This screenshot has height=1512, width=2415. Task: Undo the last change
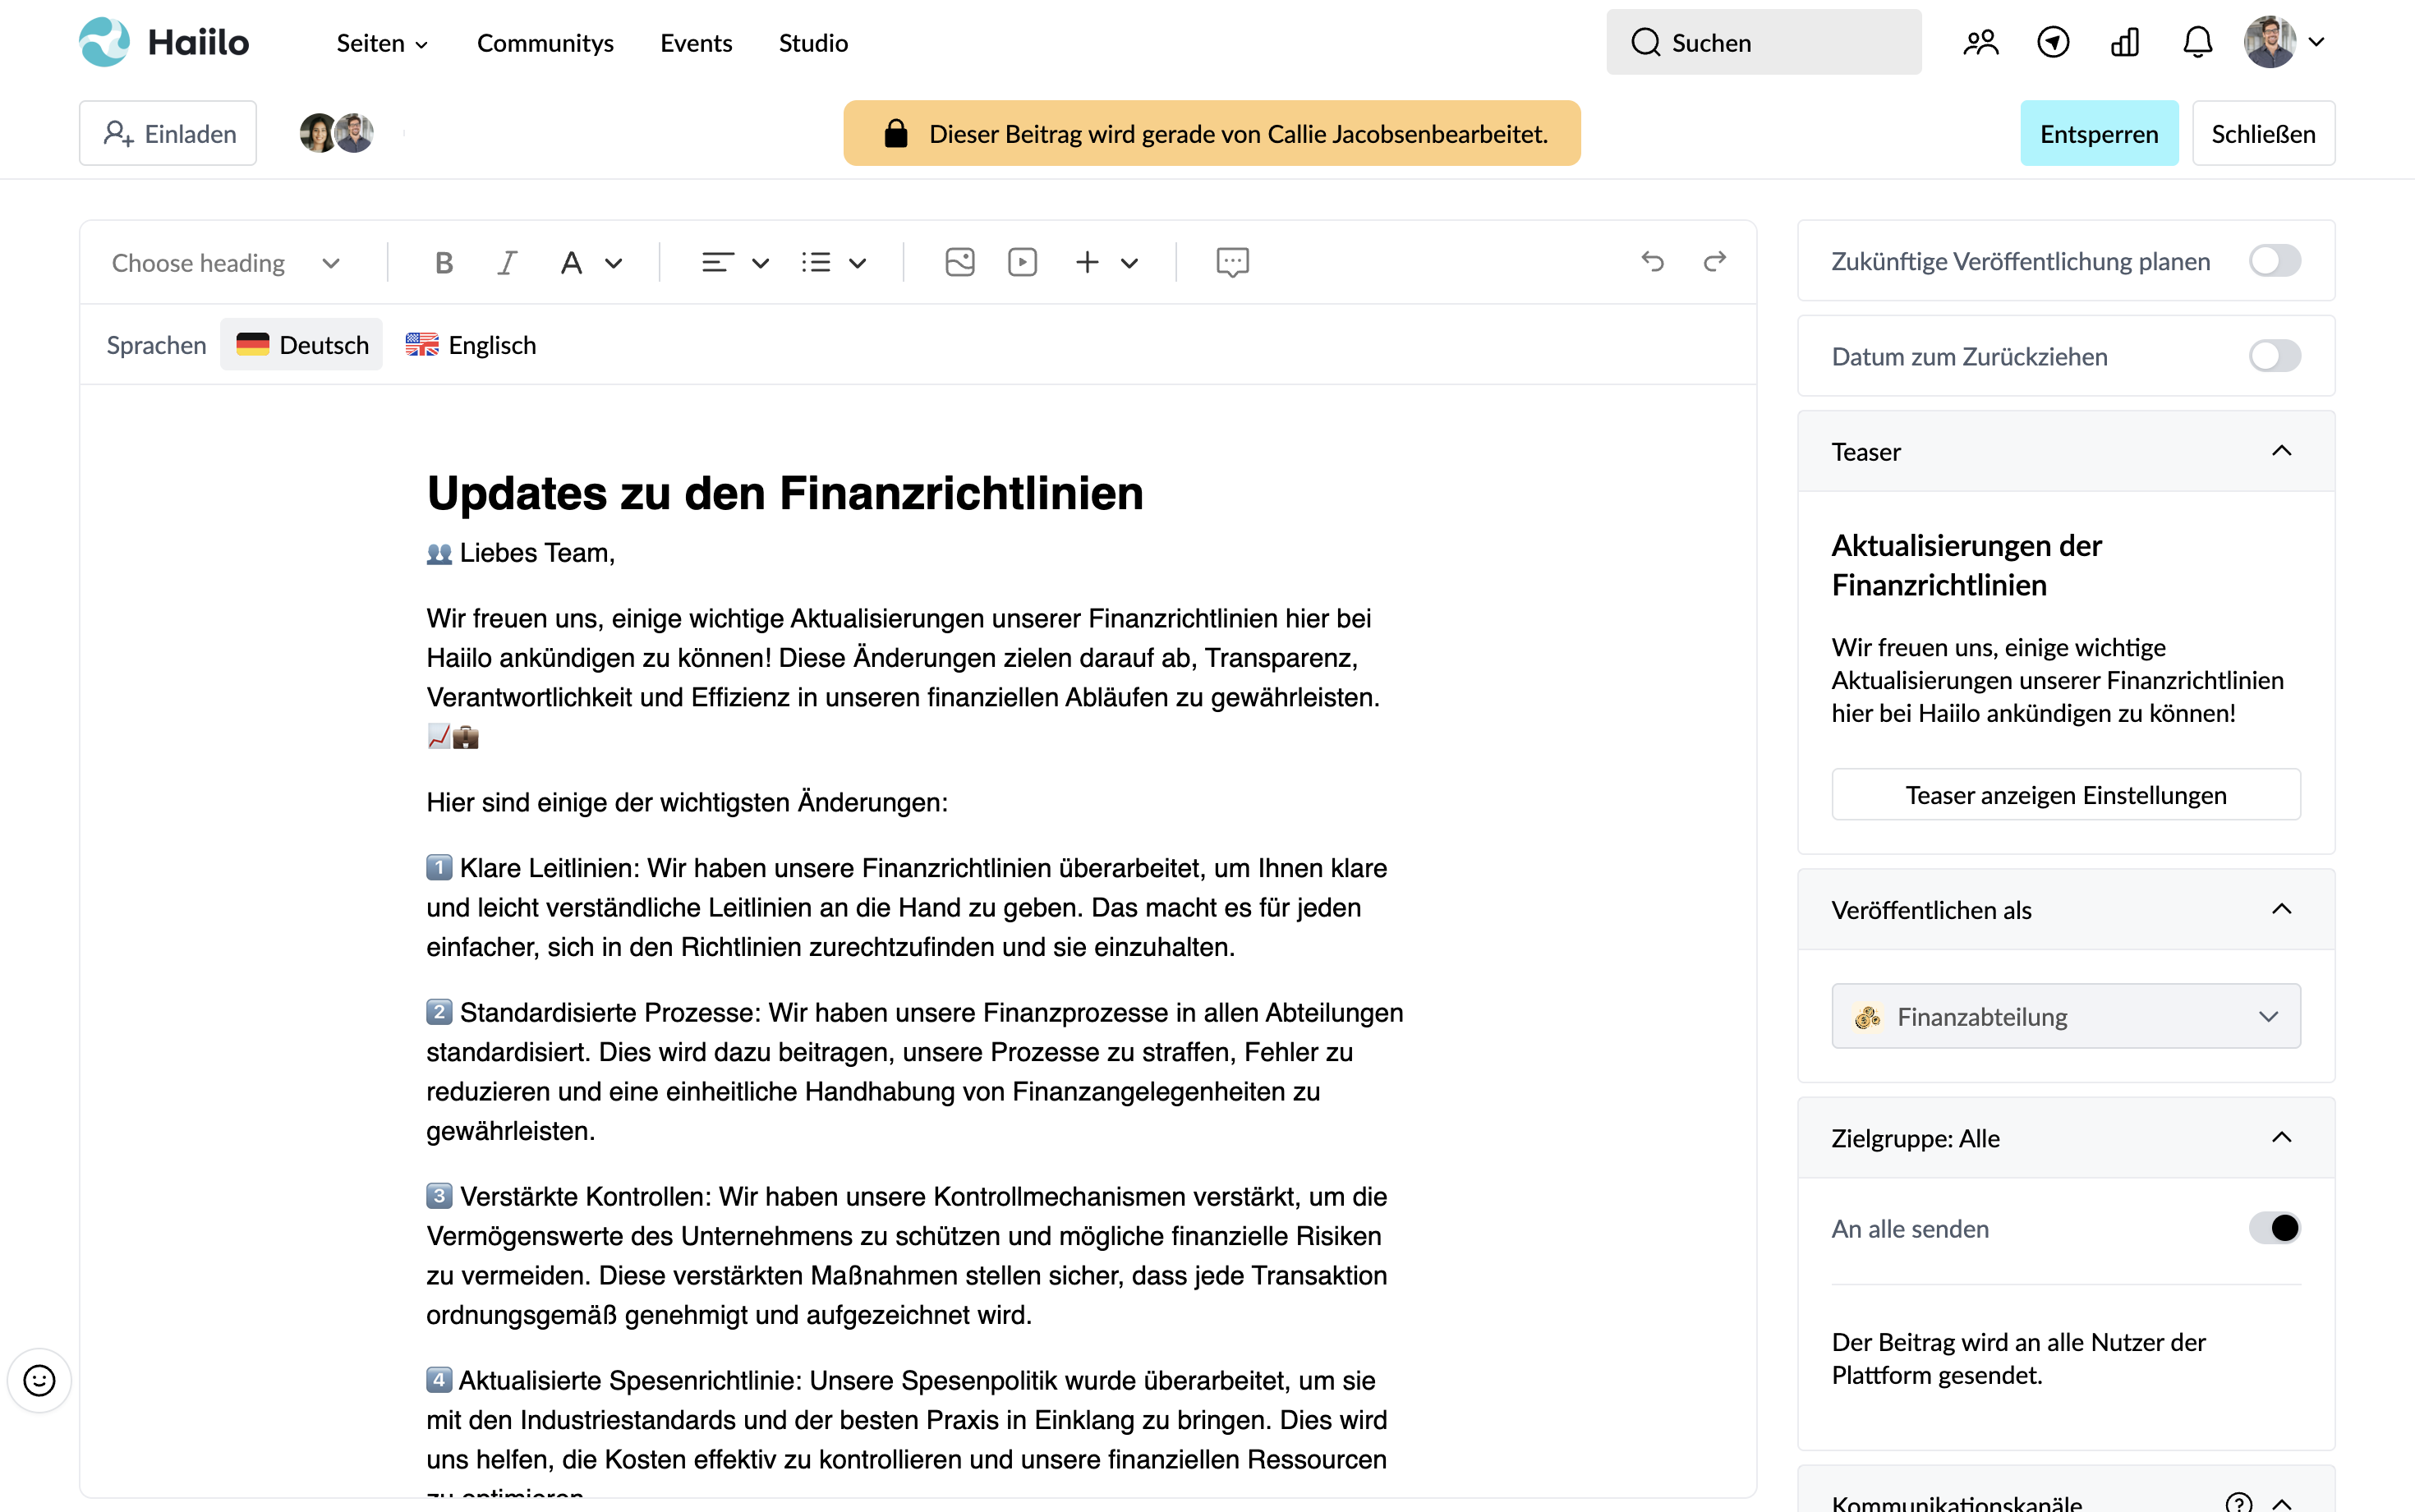pyautogui.click(x=1652, y=262)
